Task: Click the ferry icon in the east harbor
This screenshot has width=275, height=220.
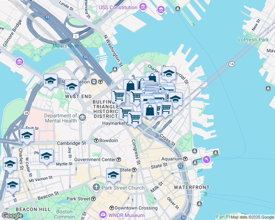Action: [268, 88]
